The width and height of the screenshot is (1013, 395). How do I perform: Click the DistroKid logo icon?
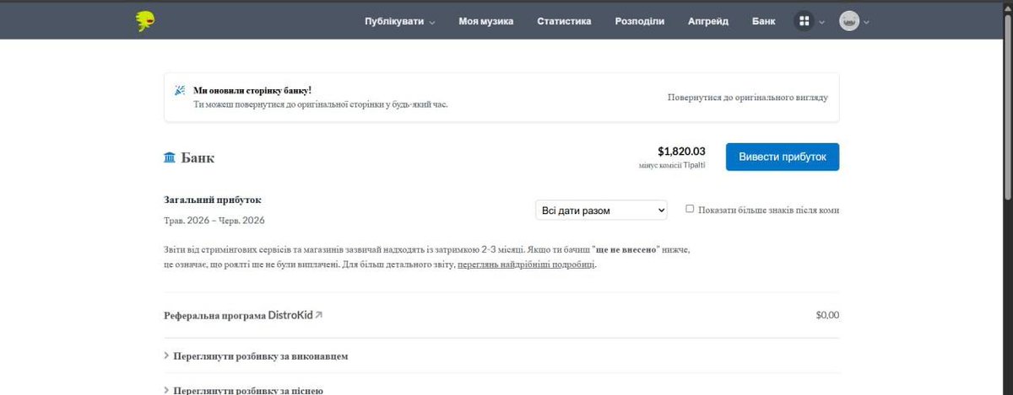point(146,21)
